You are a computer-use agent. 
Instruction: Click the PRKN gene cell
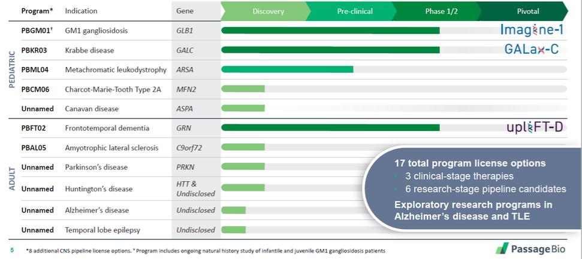click(185, 167)
